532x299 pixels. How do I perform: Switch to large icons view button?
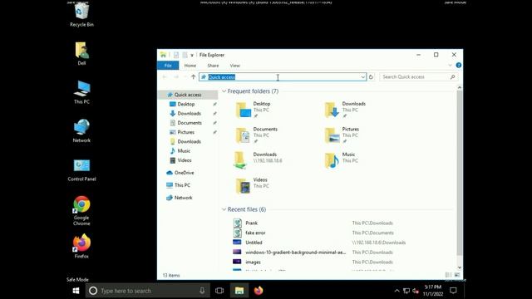pyautogui.click(x=457, y=275)
